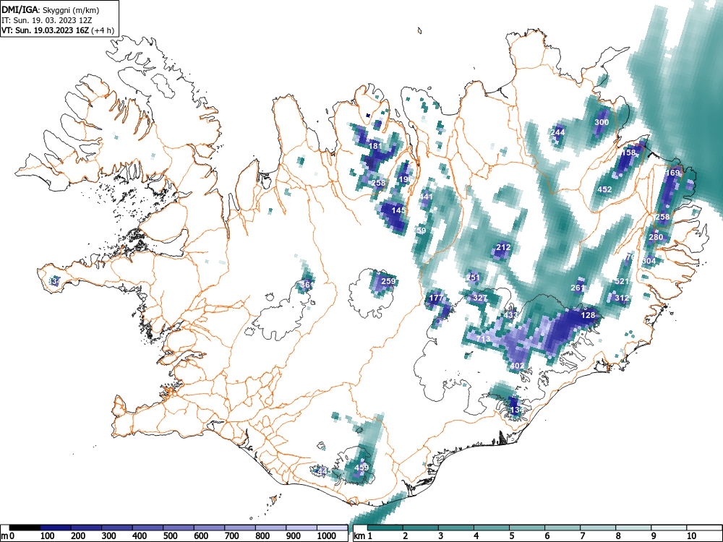Select the map visibility value '259'
This screenshot has height=542, width=723.
click(x=389, y=281)
